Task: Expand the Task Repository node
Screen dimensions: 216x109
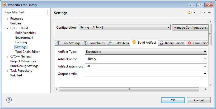Action: (7, 71)
